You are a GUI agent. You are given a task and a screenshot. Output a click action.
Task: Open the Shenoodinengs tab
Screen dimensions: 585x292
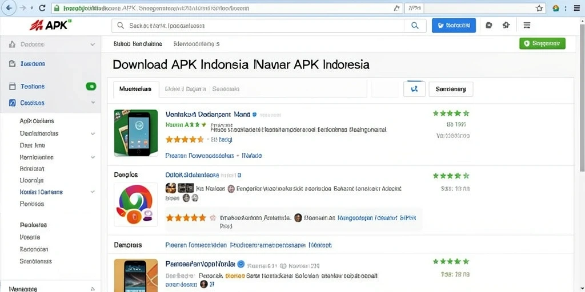(197, 43)
